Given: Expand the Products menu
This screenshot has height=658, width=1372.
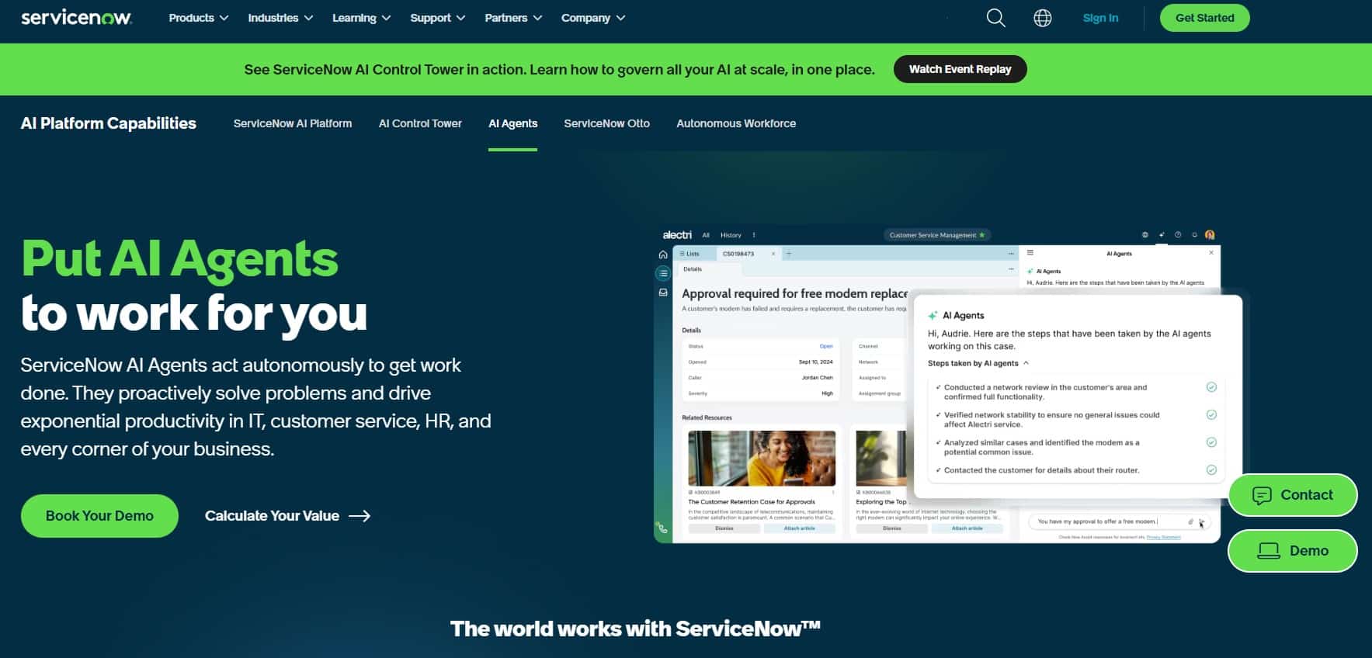Looking at the screenshot, I should [199, 18].
